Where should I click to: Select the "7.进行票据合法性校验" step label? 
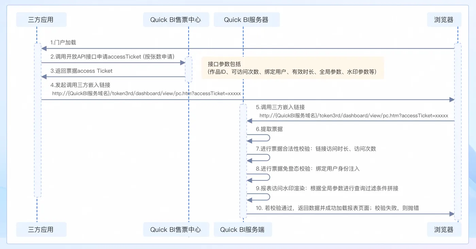point(316,149)
